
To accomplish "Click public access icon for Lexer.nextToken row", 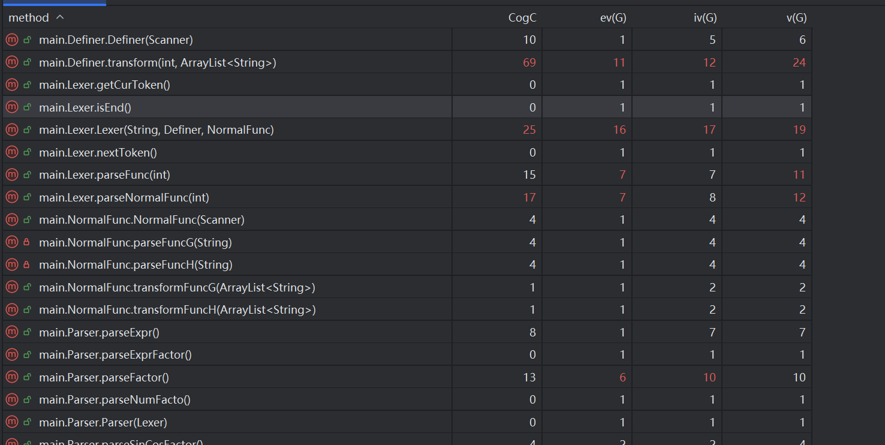I will (x=26, y=153).
